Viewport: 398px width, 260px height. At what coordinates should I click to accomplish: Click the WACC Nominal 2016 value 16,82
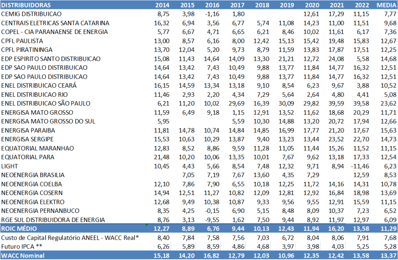(212, 256)
